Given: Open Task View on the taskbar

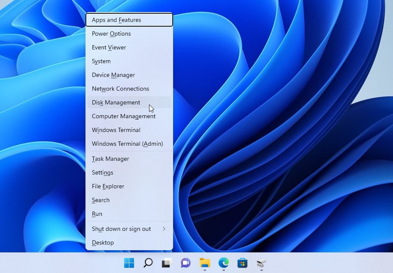Looking at the screenshot, I should click(x=167, y=263).
